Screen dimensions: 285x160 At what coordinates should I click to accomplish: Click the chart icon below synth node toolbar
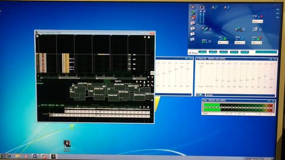pos(152,100)
